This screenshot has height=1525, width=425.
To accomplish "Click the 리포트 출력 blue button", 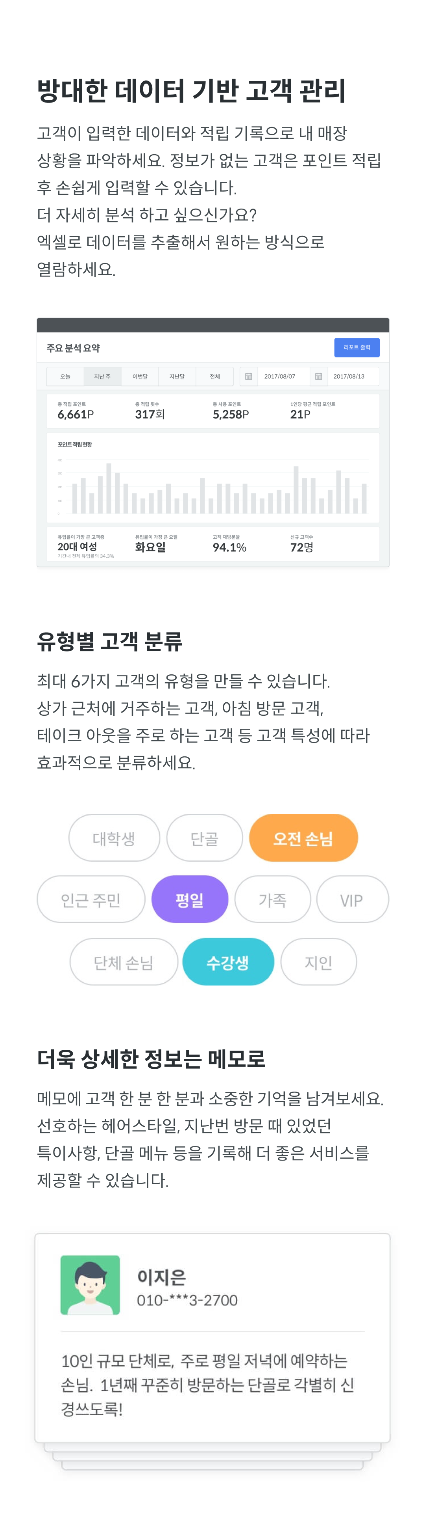I will [x=357, y=347].
